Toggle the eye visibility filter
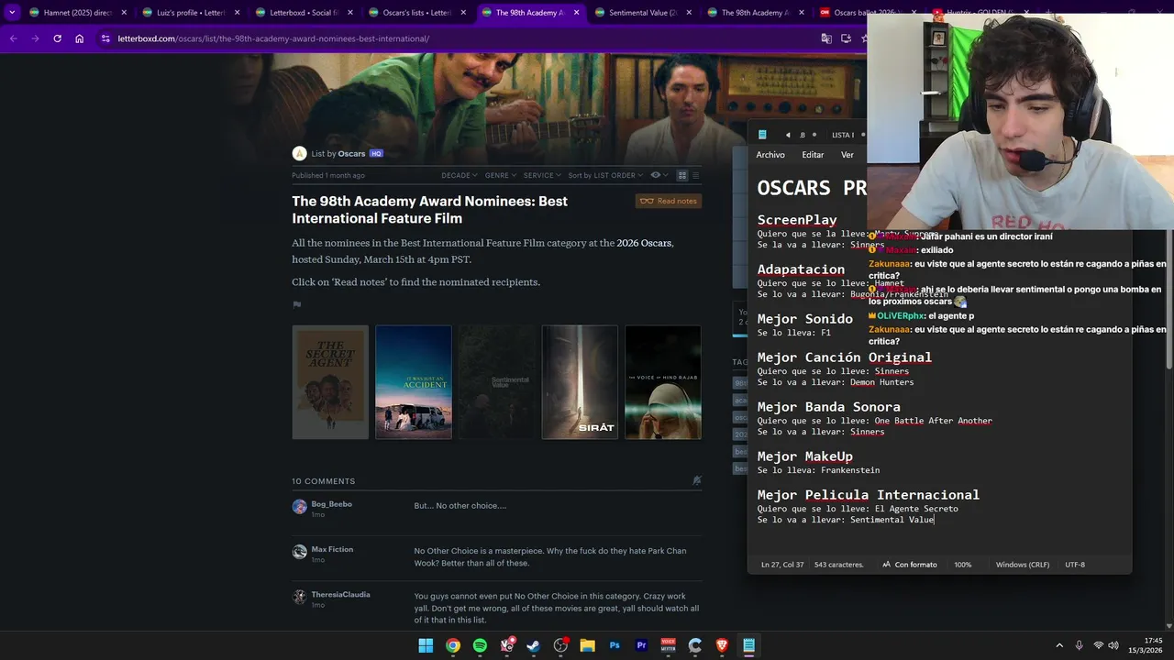Image resolution: width=1174 pixels, height=660 pixels. click(658, 175)
